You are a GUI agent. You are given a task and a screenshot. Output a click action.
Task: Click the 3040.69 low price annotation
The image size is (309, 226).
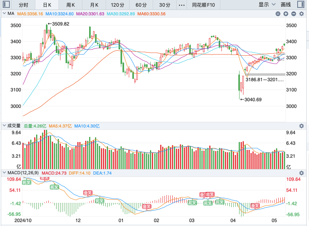coord(251,99)
